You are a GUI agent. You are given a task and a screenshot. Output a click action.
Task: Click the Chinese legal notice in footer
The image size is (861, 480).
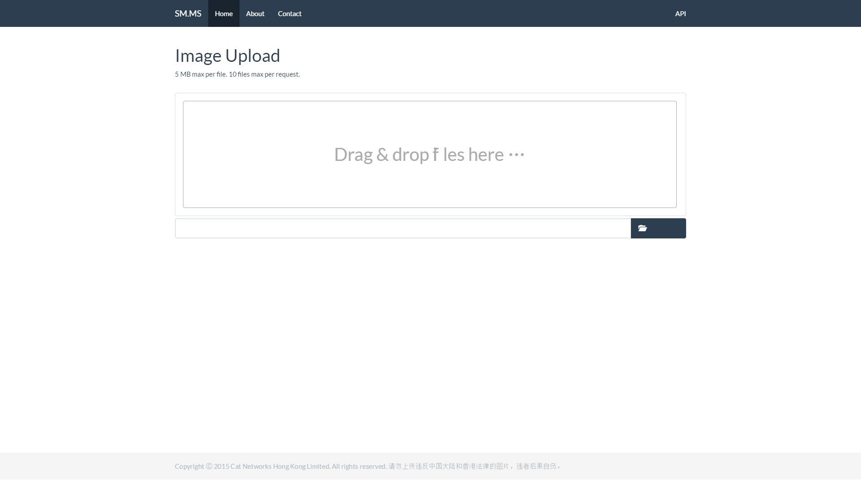click(474, 466)
